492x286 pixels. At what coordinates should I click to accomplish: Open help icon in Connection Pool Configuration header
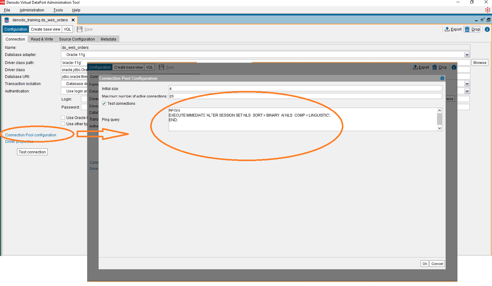442,78
